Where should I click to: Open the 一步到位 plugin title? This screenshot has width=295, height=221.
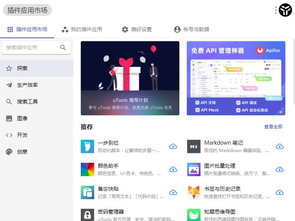(x=108, y=143)
